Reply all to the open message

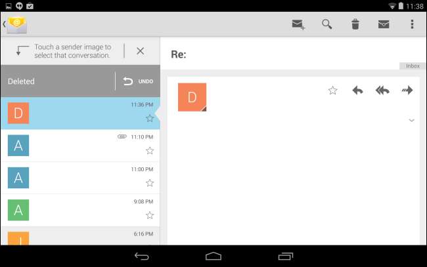382,91
